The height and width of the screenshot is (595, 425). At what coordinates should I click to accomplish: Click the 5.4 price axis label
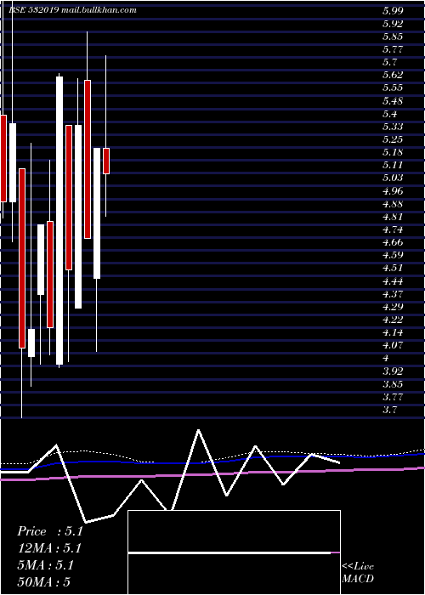[390, 114]
